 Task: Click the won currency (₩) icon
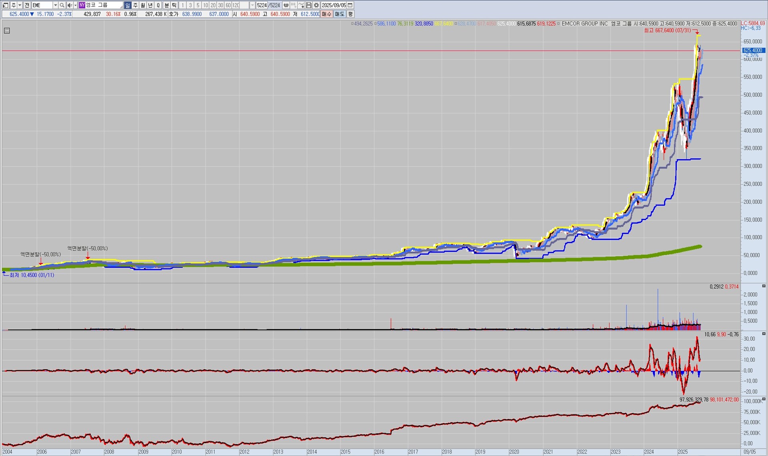point(286,5)
